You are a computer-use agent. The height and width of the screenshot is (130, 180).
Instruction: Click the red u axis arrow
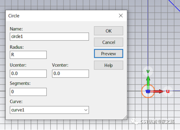157,92
